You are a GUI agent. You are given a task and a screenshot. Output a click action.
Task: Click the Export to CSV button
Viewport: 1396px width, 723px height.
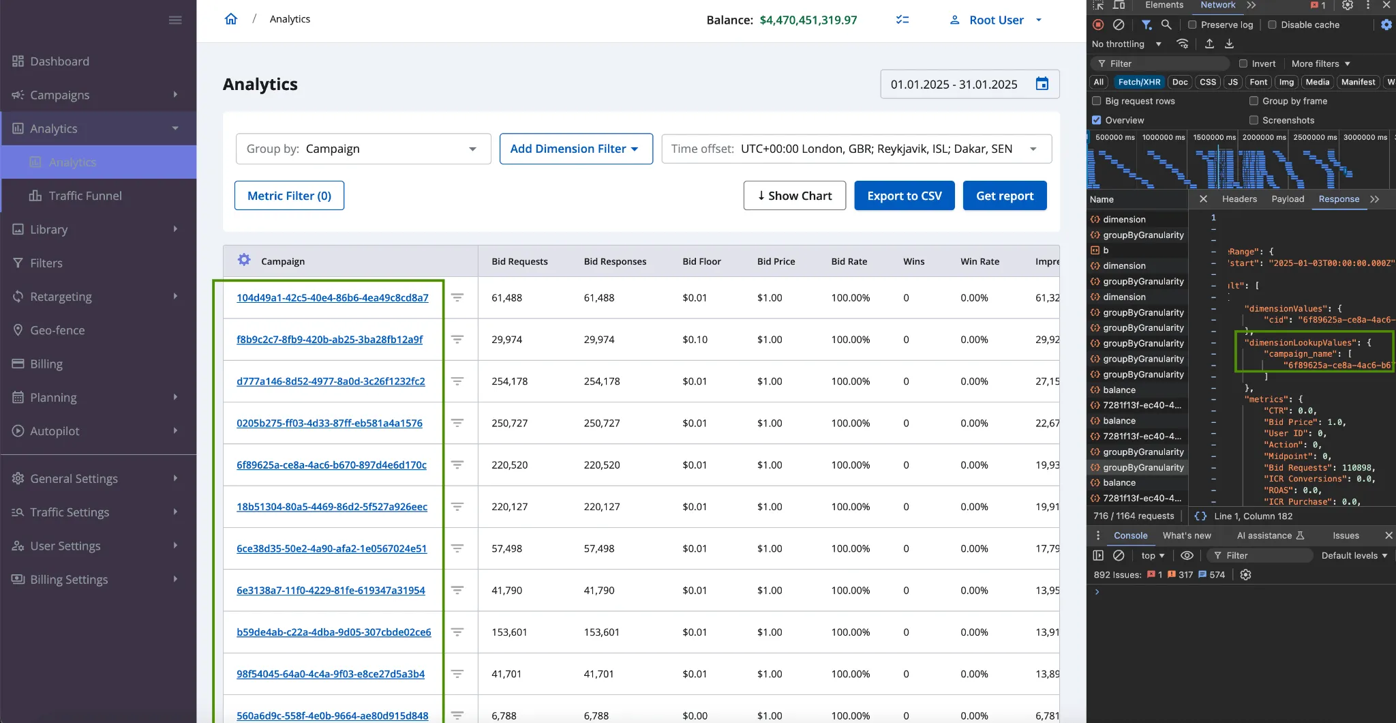905,196
